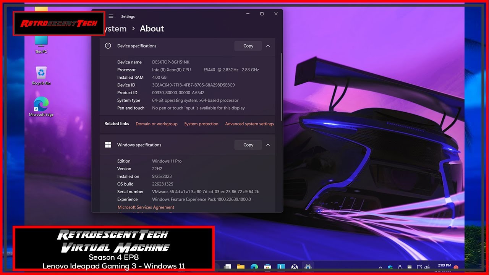The width and height of the screenshot is (489, 275).
Task: Open the Domain or workgroup link
Action: (x=157, y=124)
